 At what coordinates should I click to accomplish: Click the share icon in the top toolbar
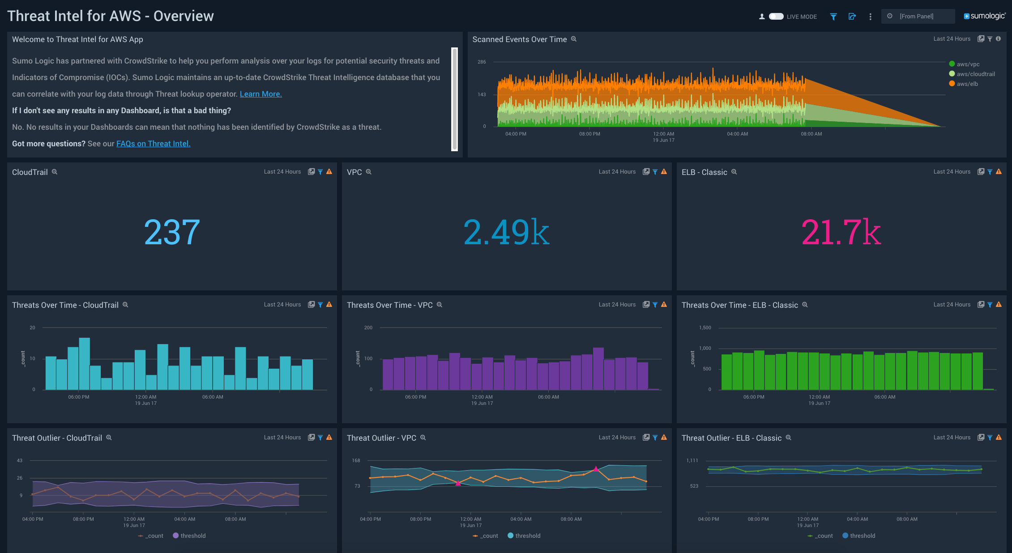852,16
